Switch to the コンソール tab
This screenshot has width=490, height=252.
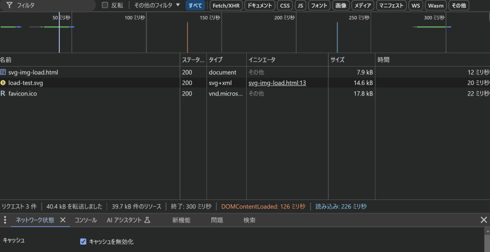point(86,220)
